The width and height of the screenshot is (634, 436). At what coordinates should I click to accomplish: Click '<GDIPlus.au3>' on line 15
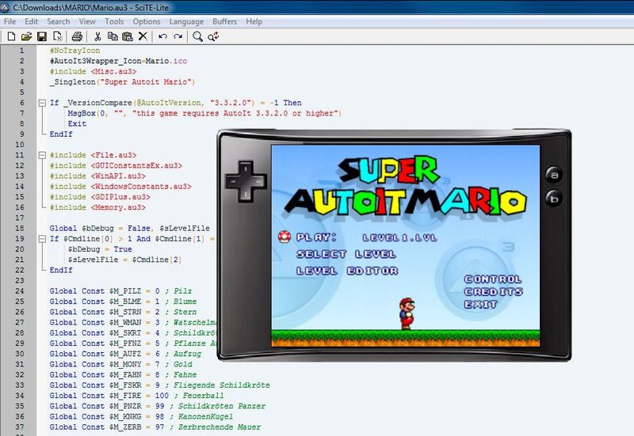120,197
